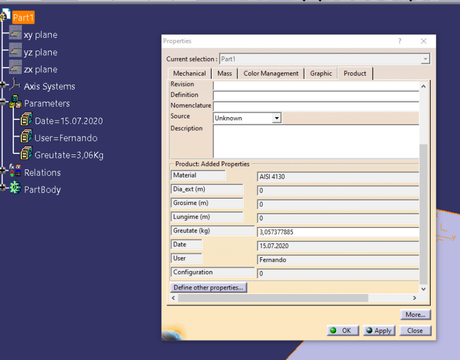The image size is (460, 360).
Task: Select the zx plane tree item
Action: coord(40,69)
